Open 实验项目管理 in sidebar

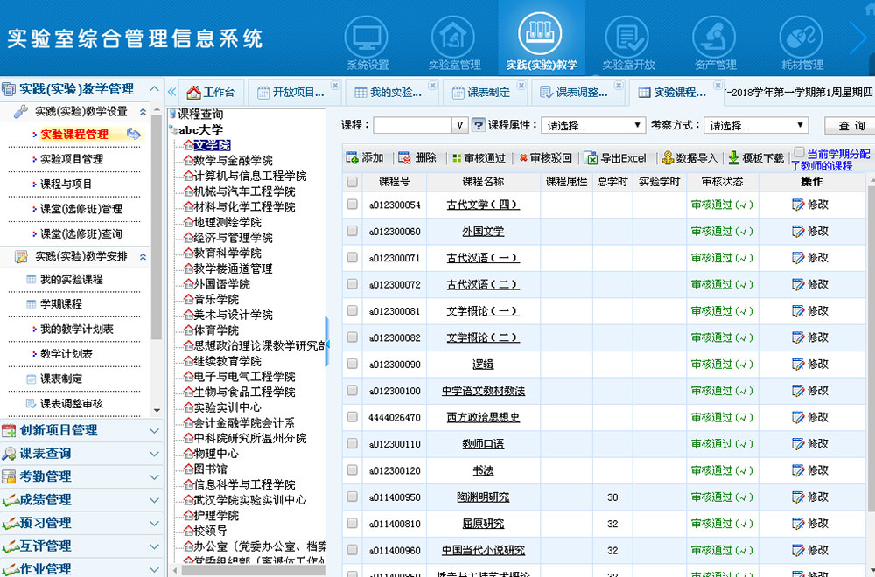(72, 159)
